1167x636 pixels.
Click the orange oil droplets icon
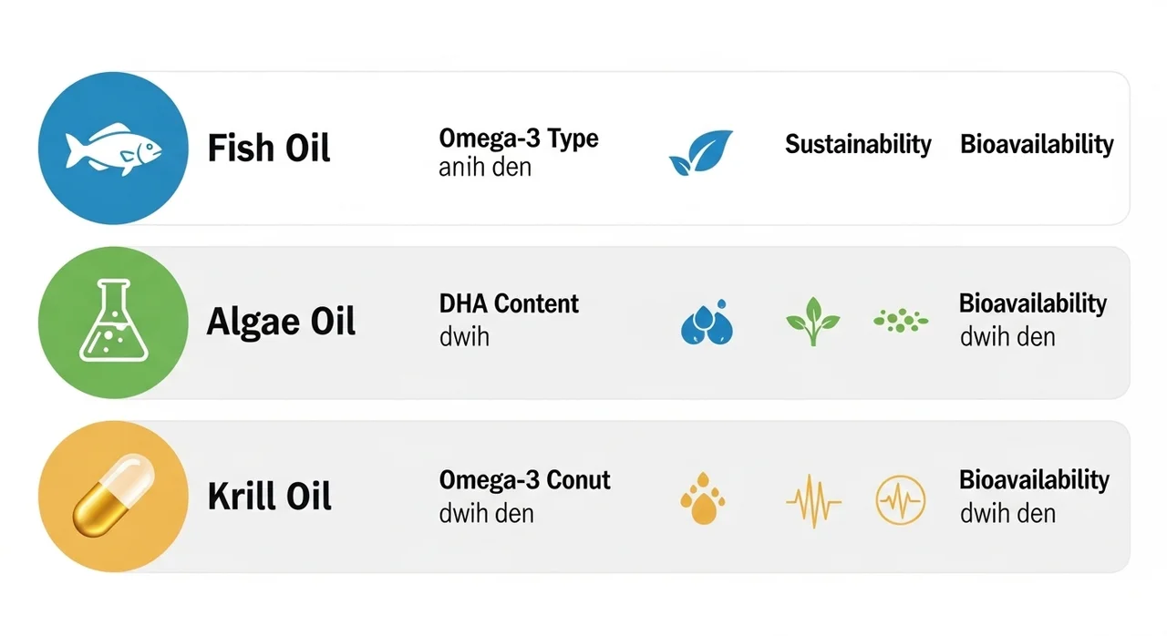[x=700, y=498]
